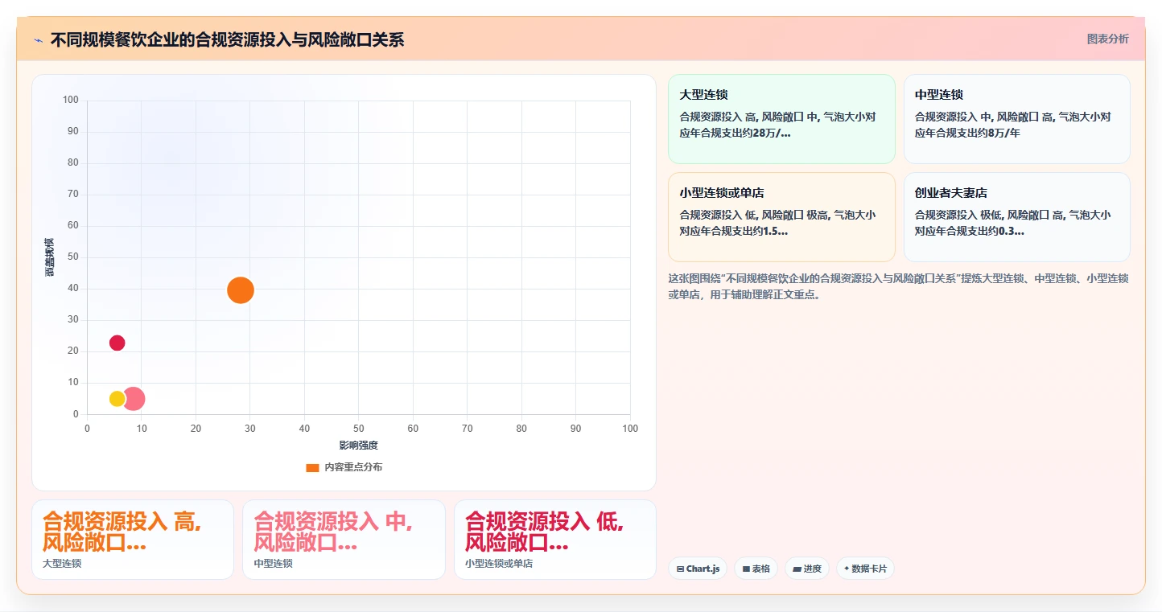Click 大型连锁 caption under orange stat
The image size is (1162, 612).
coord(62,564)
